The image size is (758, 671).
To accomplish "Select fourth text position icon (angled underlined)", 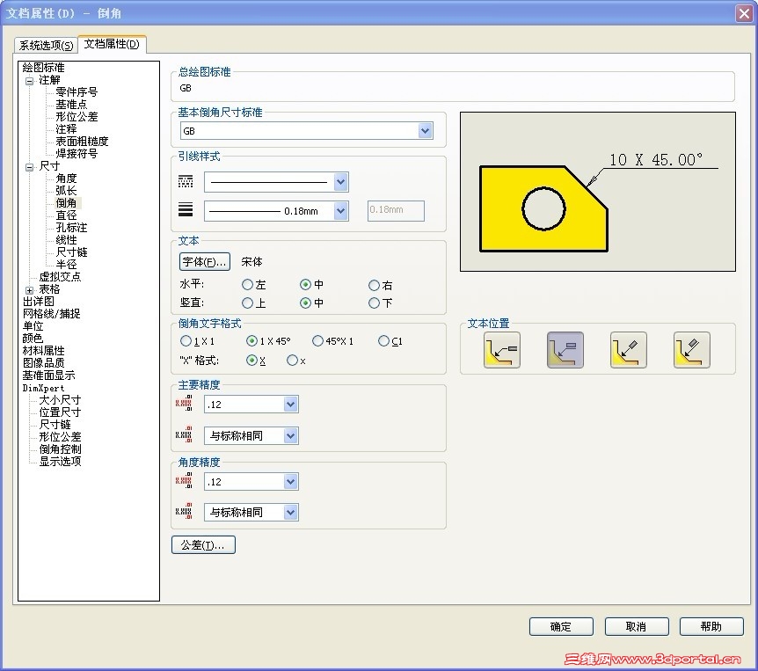I will (692, 350).
